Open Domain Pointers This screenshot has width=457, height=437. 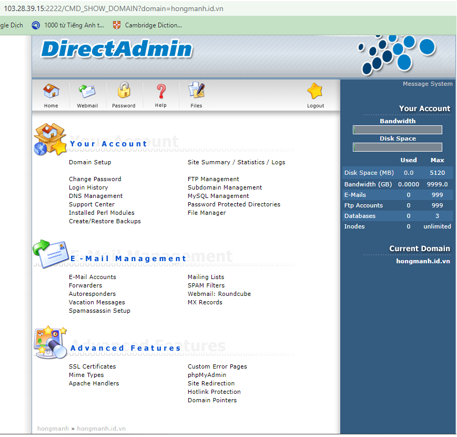[212, 401]
